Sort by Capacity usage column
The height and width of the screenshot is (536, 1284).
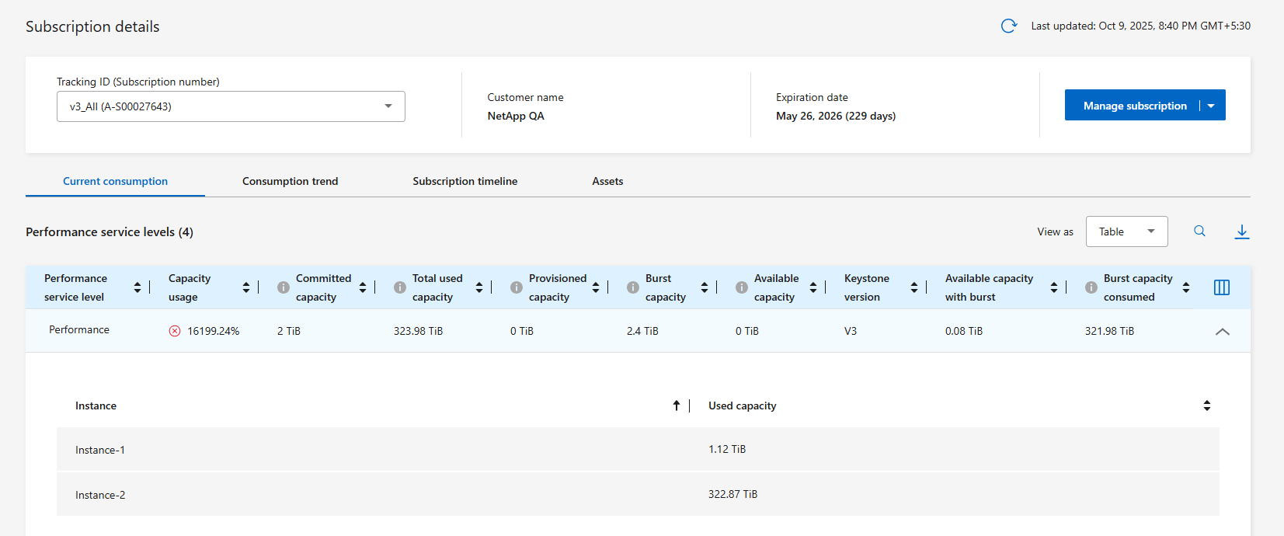[x=246, y=287]
